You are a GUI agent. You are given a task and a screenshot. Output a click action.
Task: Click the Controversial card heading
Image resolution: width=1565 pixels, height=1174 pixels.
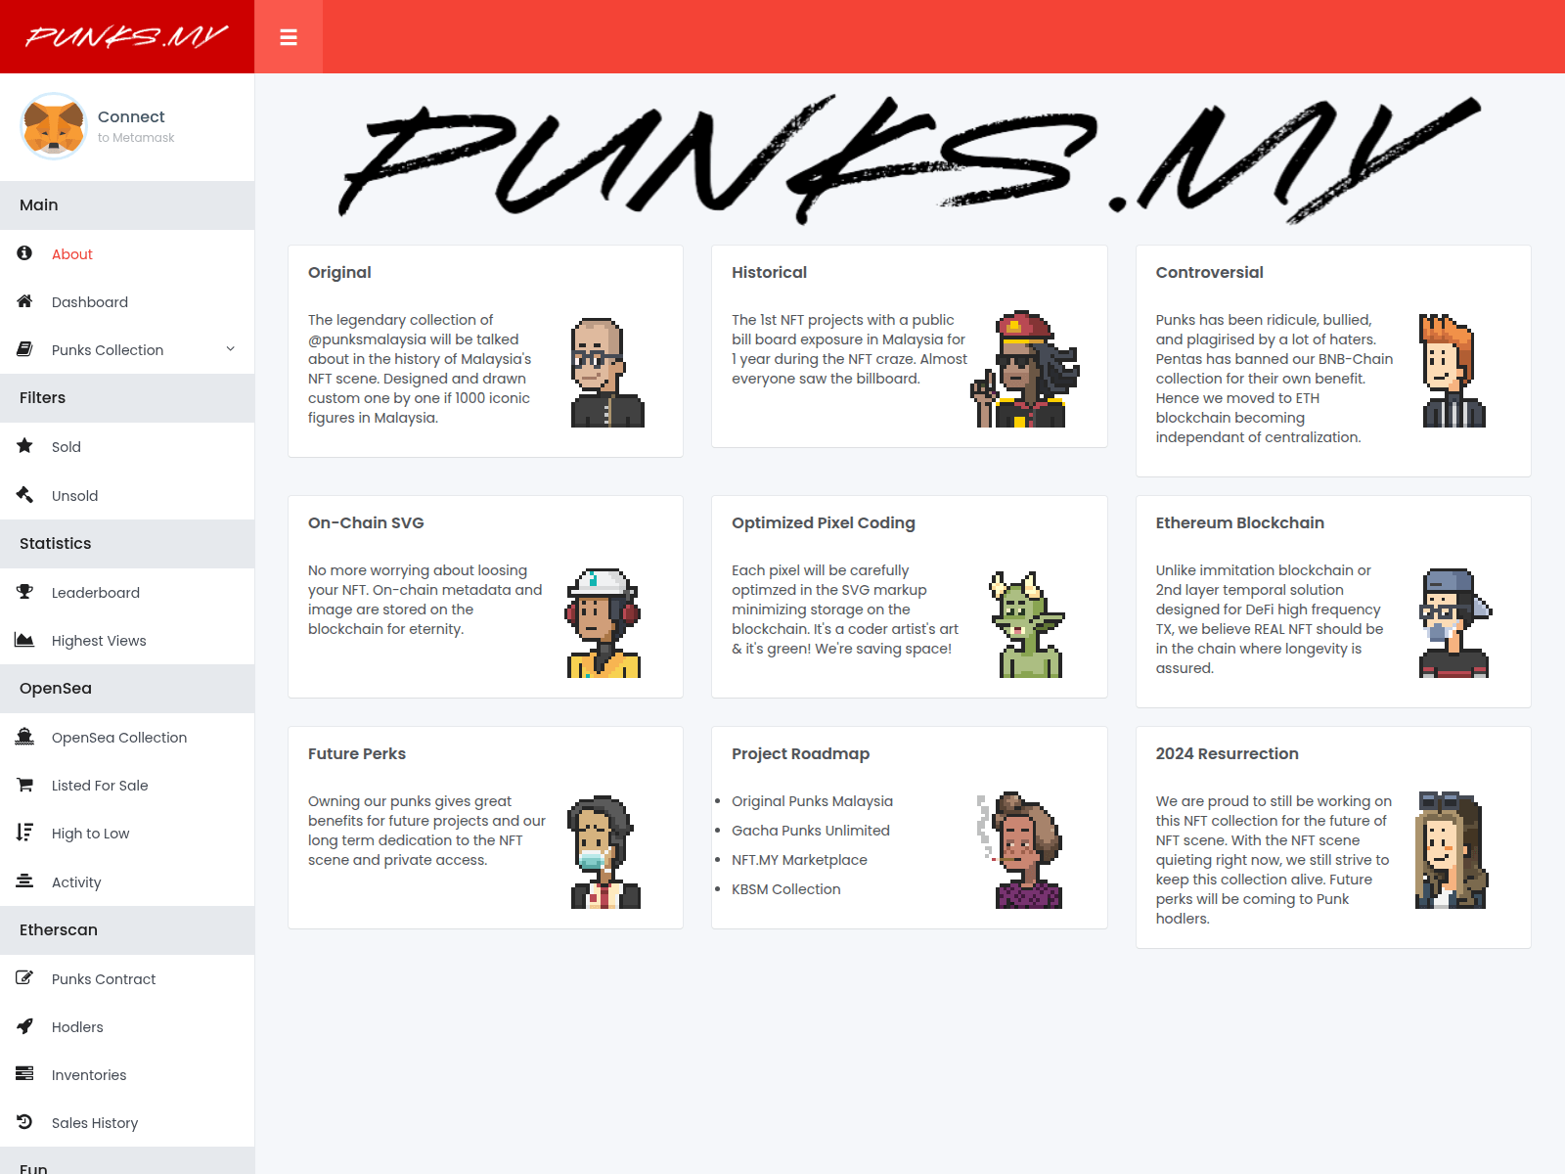click(1209, 272)
